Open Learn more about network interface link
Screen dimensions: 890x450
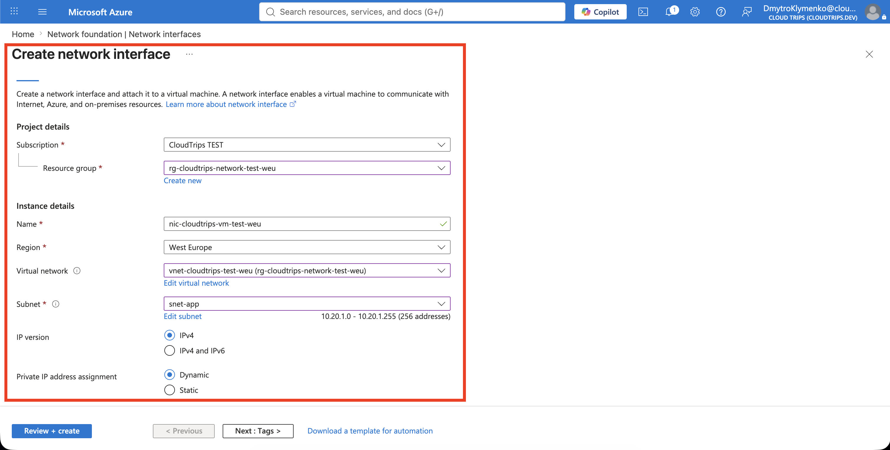[230, 104]
